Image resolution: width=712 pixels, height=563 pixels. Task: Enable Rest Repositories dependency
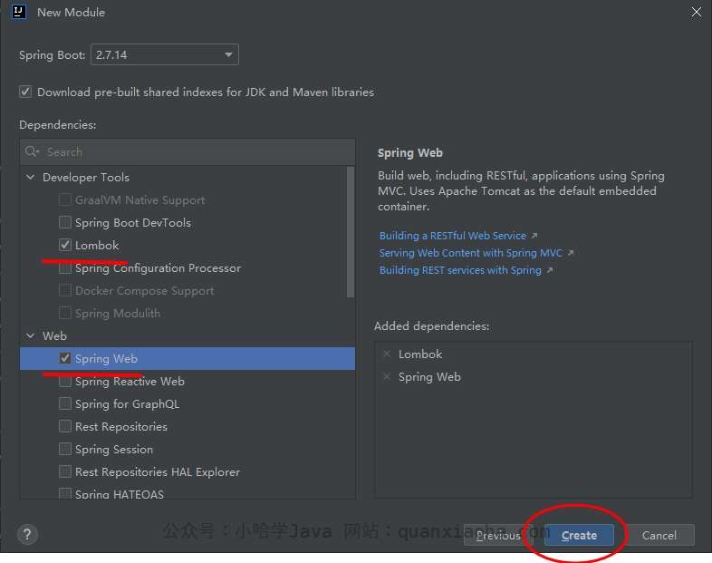(x=65, y=426)
